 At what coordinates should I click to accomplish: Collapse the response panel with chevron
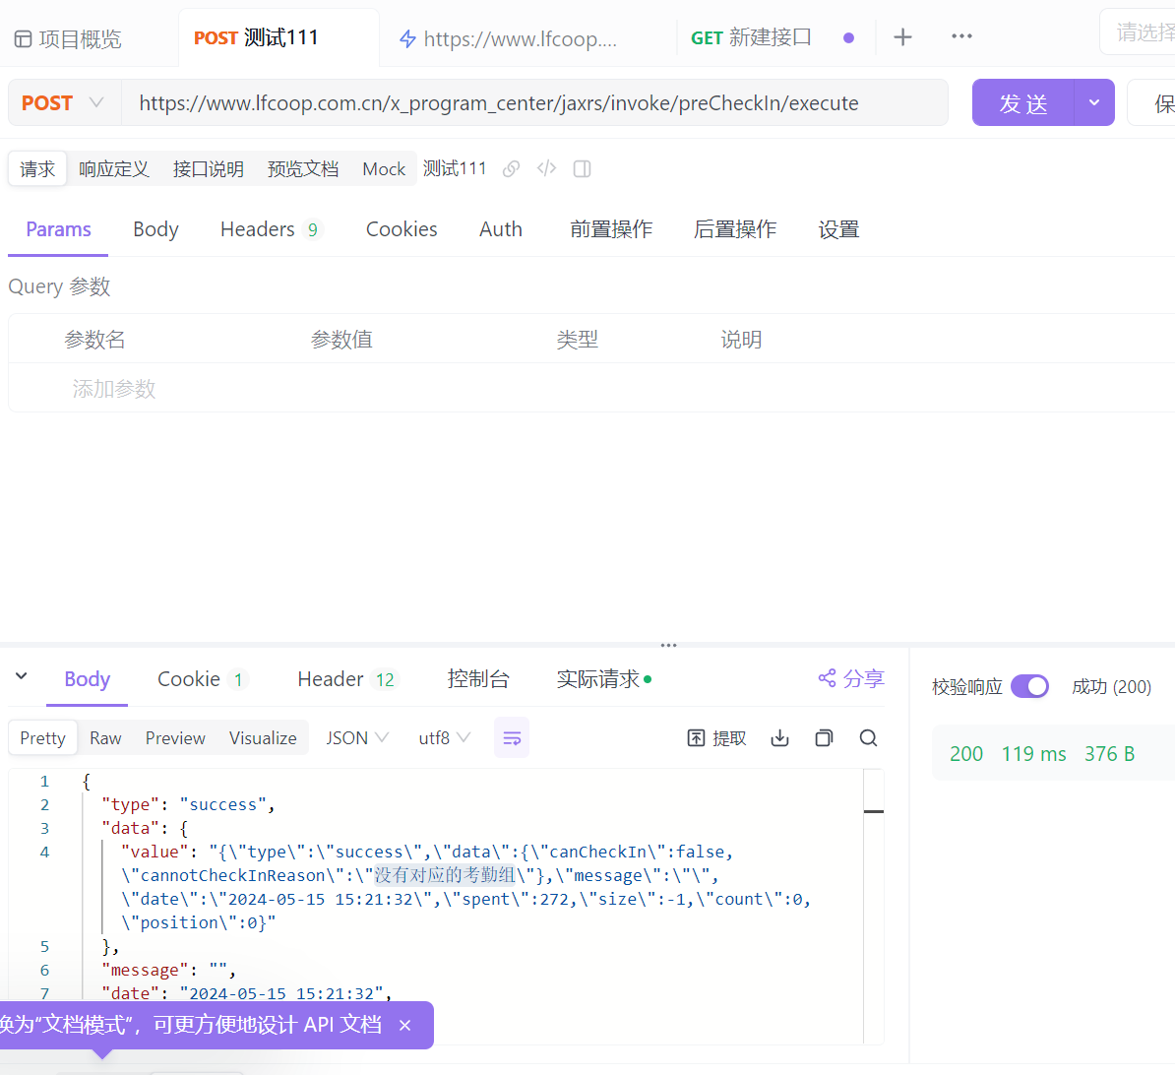click(21, 677)
